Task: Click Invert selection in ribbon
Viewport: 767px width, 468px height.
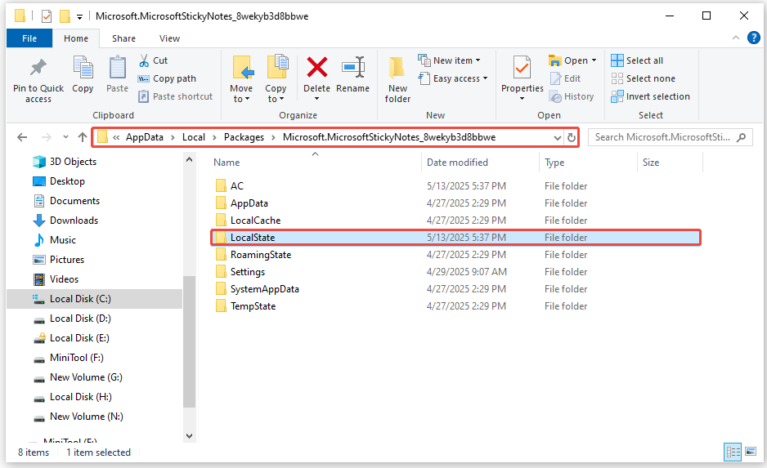Action: pyautogui.click(x=650, y=96)
